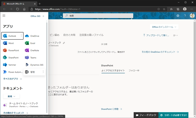Open more options for Outlook tile
This screenshot has width=196, height=118.
click(21, 36)
